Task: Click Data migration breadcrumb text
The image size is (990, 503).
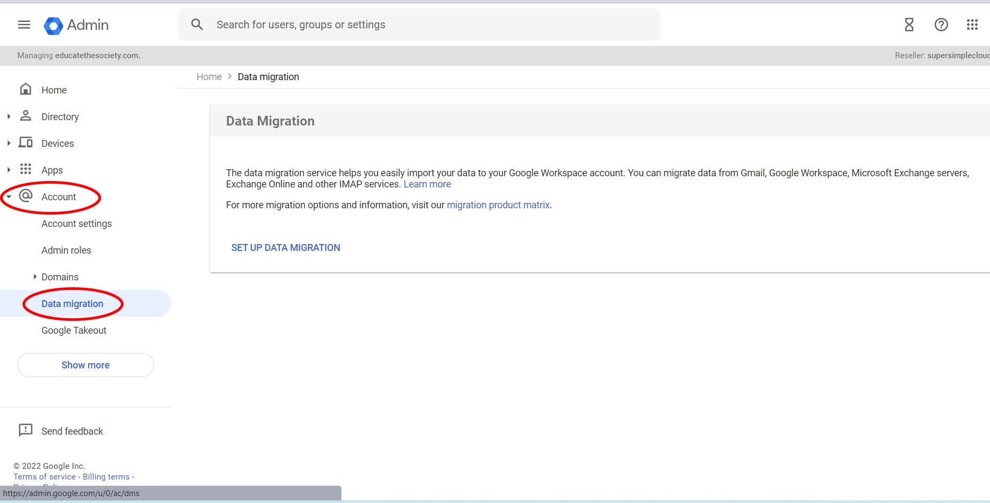Action: click(268, 77)
